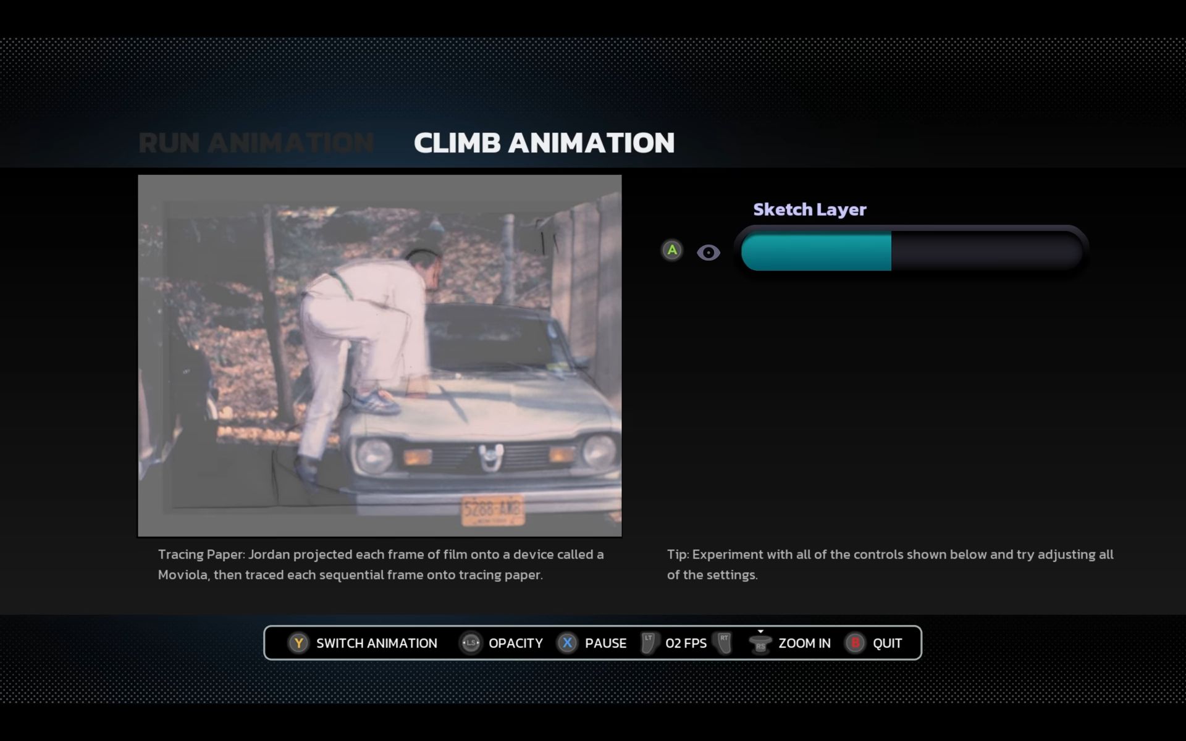This screenshot has width=1186, height=741.
Task: Click the yellow Y button icon
Action: (298, 643)
